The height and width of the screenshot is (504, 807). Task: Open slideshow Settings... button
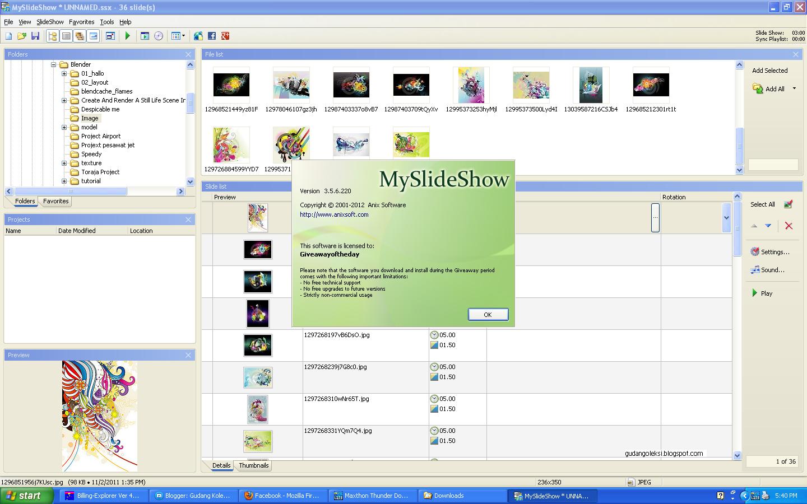coord(770,252)
